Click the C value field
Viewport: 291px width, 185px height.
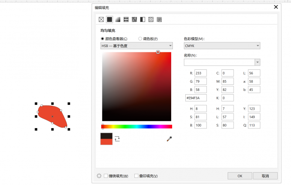[x=228, y=73]
